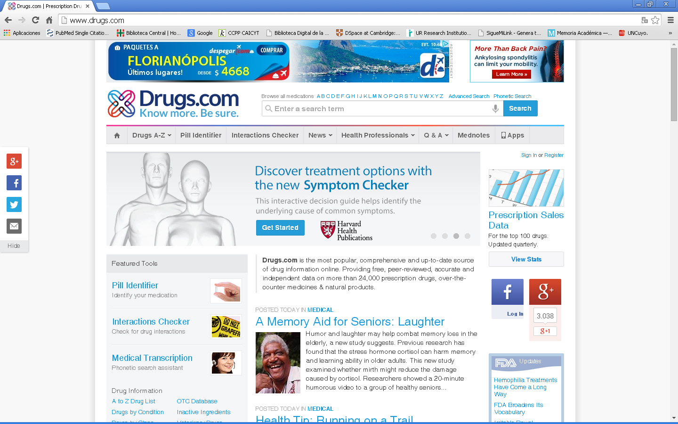Activate voice search microphone icon

point(495,109)
